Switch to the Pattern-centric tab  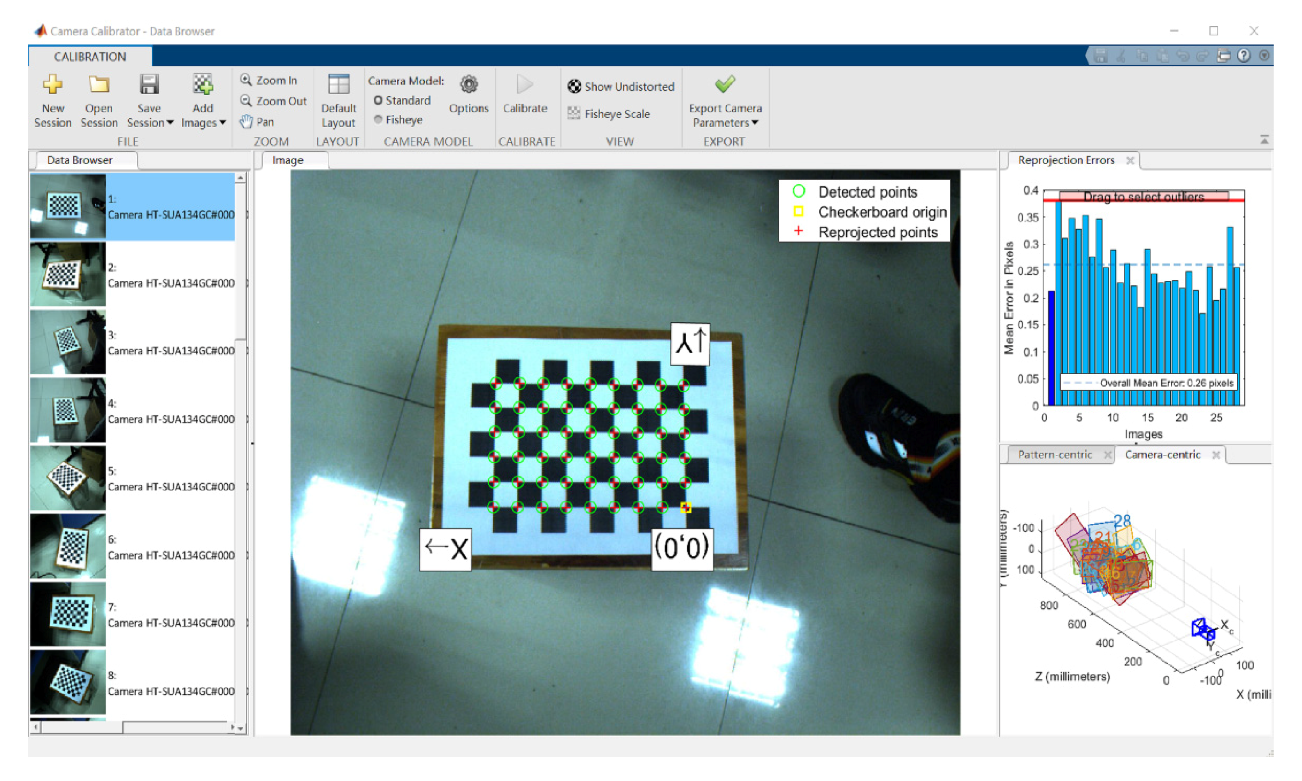click(1054, 454)
